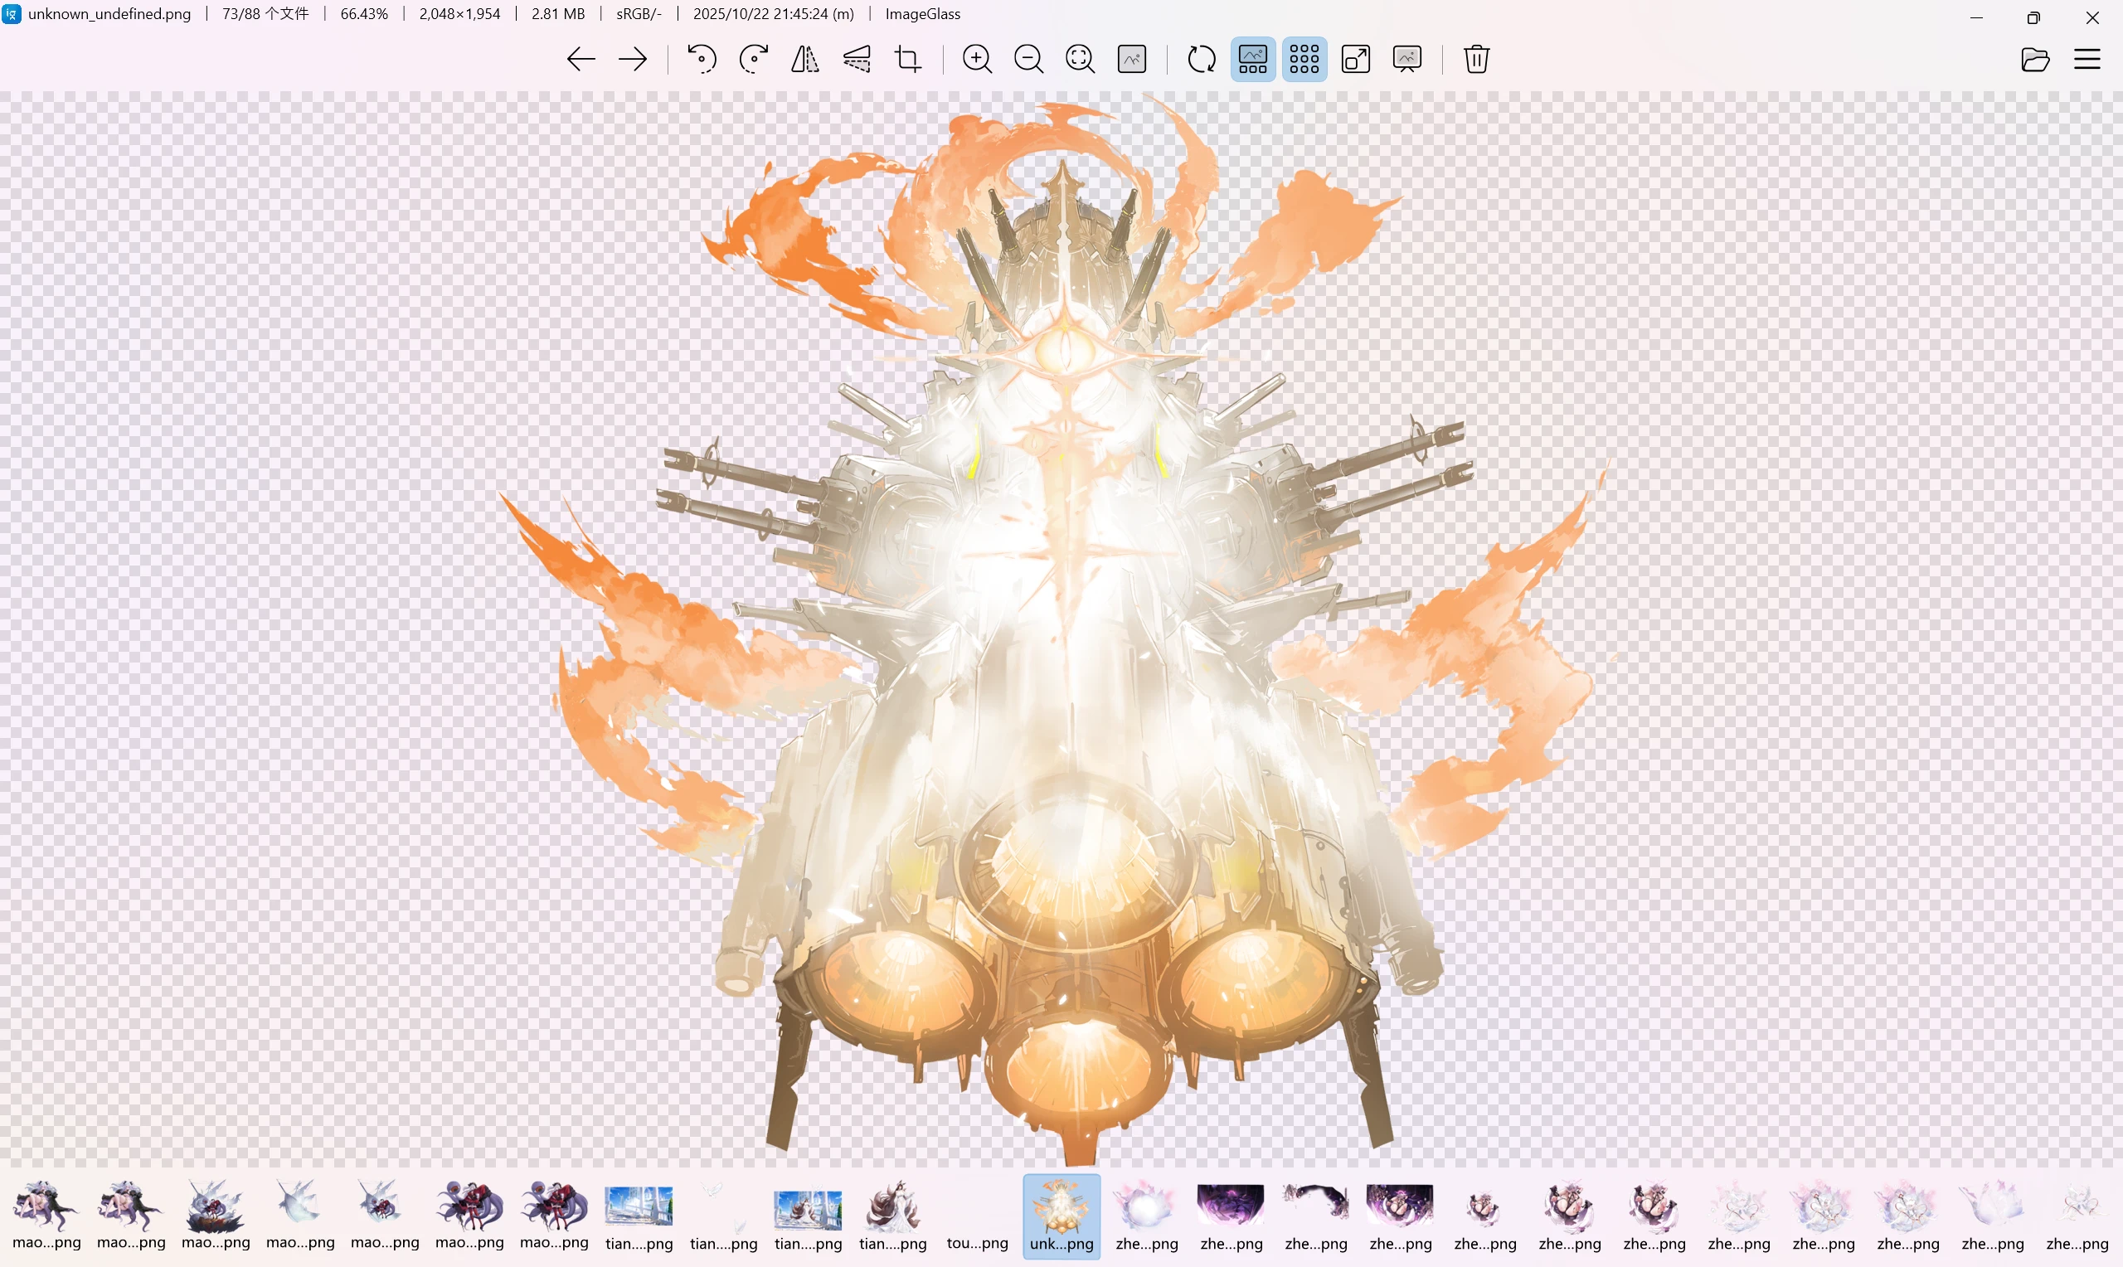Toggle the thumbnail gallery panel

pyautogui.click(x=1252, y=59)
